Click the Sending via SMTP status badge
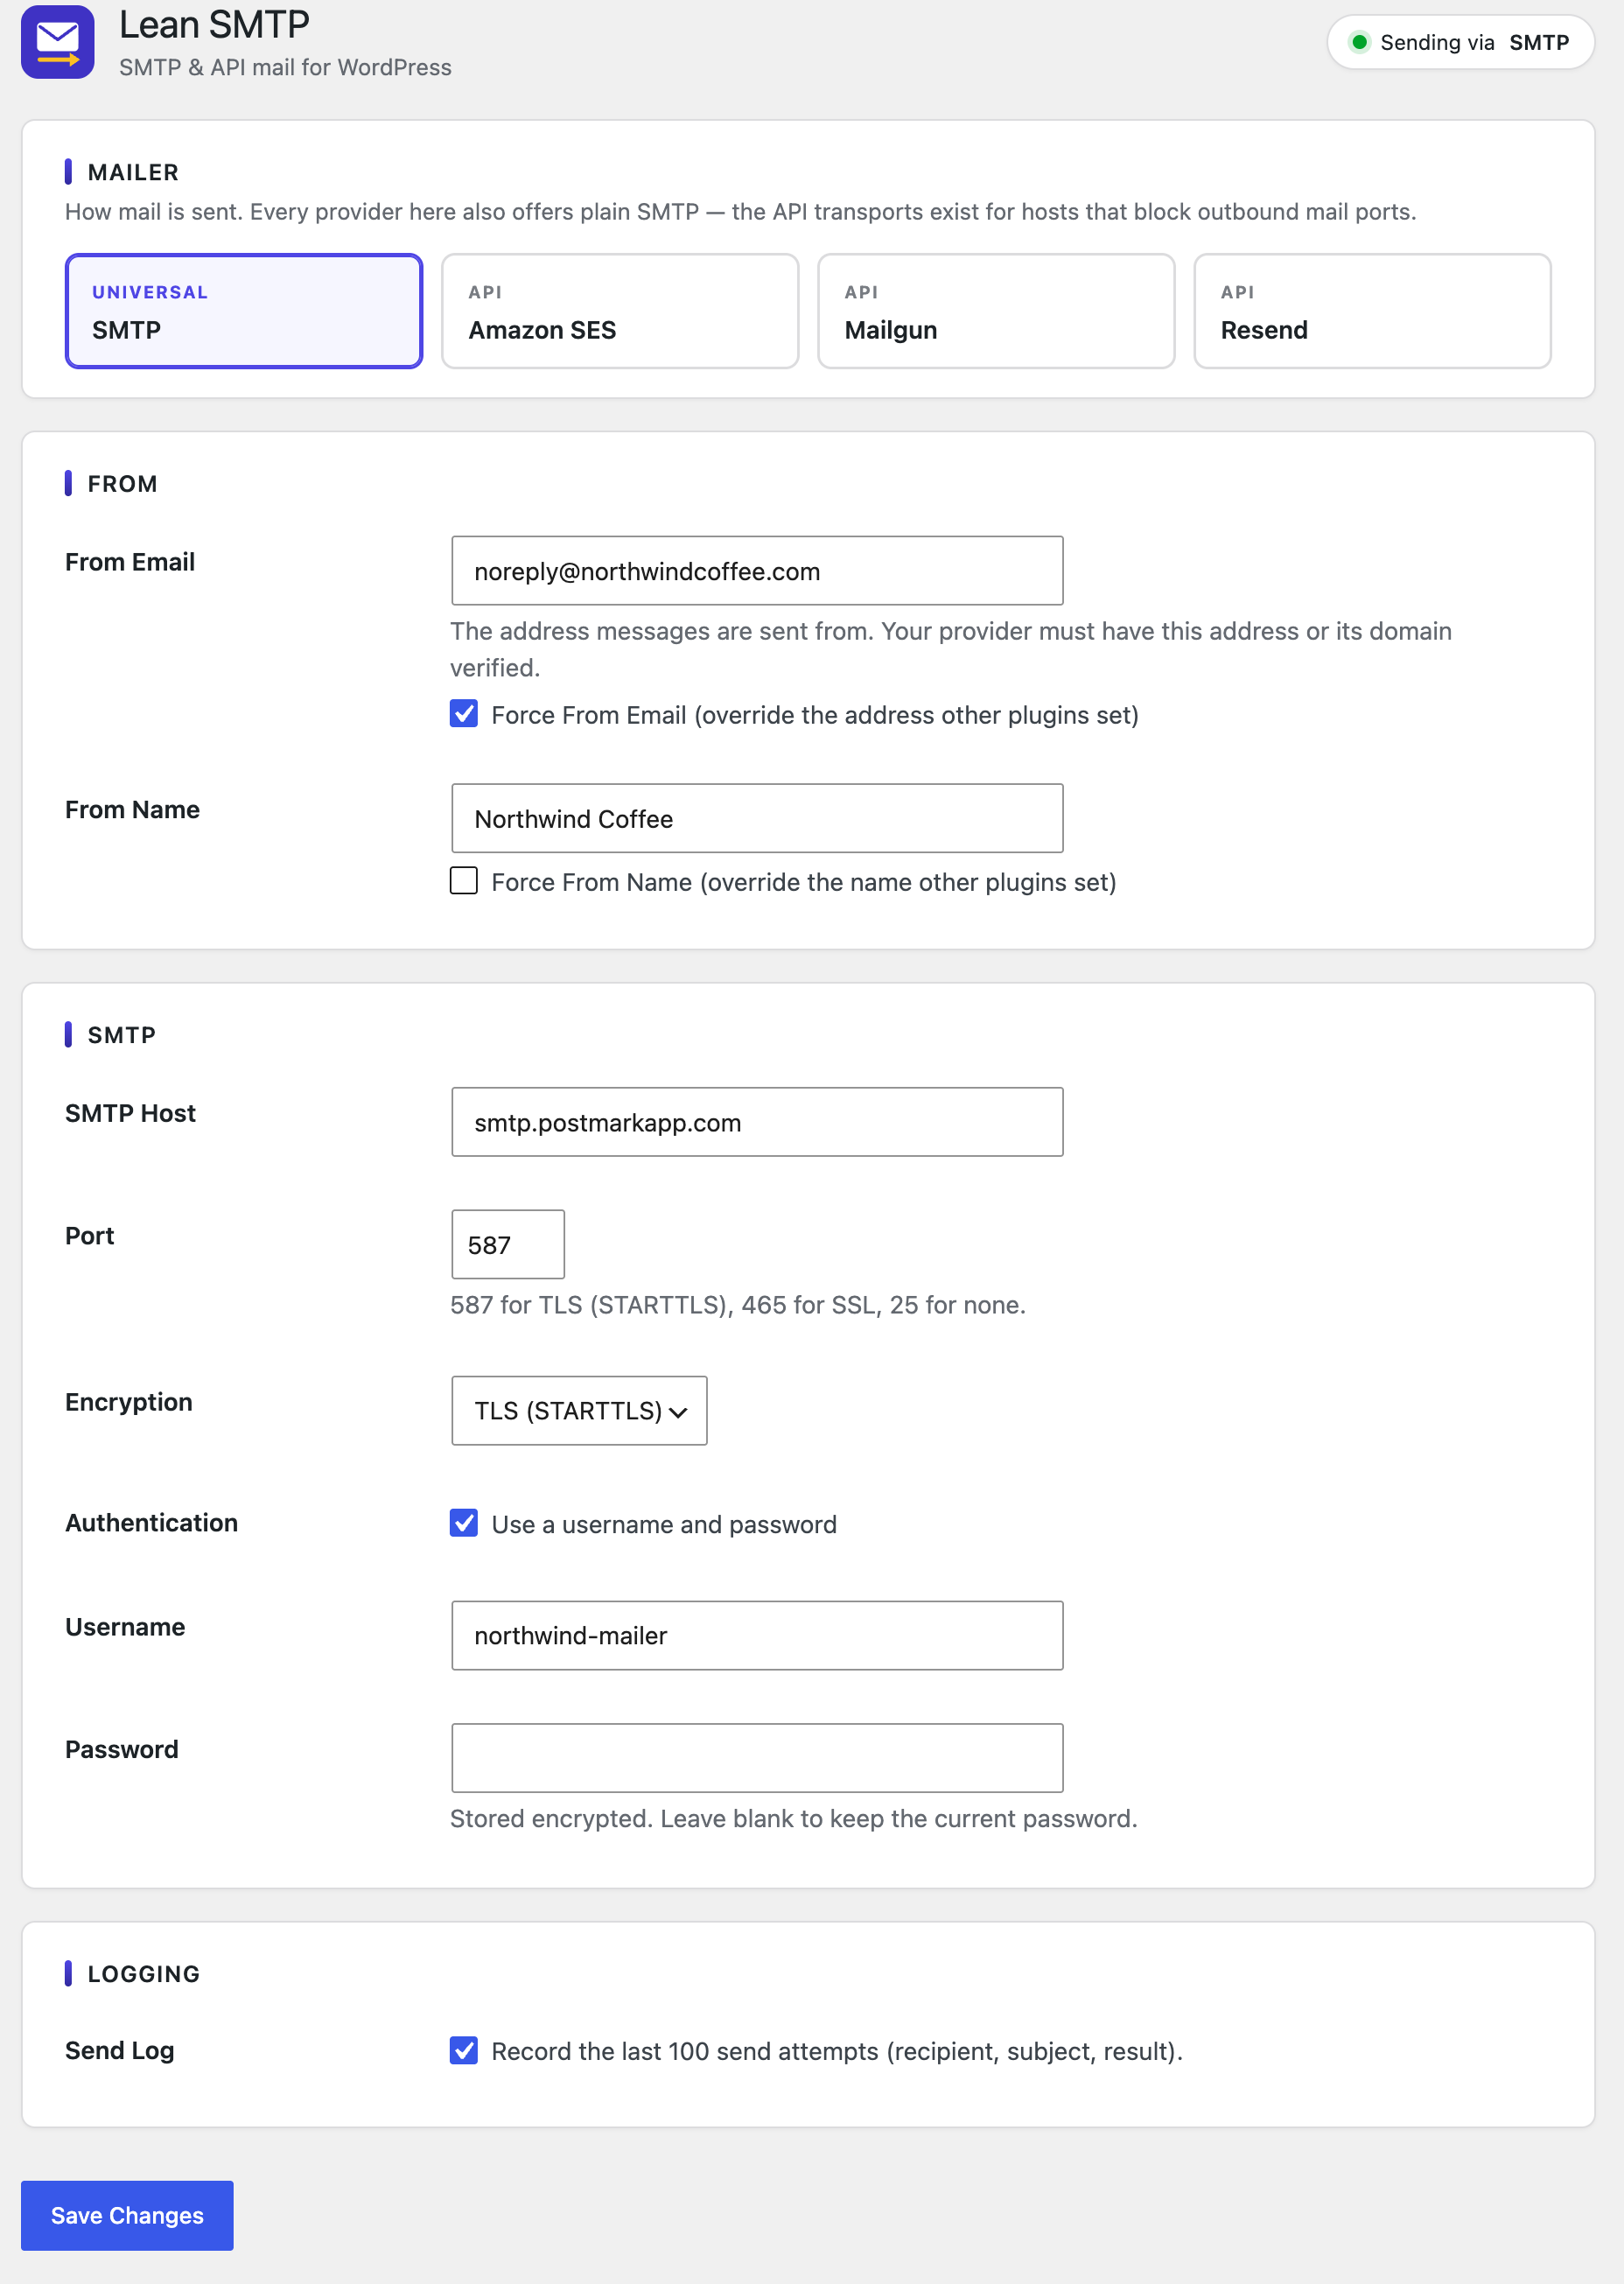Image resolution: width=1624 pixels, height=2284 pixels. point(1460,42)
